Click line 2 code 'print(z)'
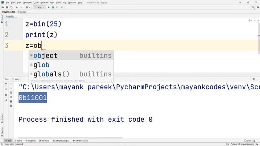Viewport: 260px width, 146px height. click(x=41, y=35)
